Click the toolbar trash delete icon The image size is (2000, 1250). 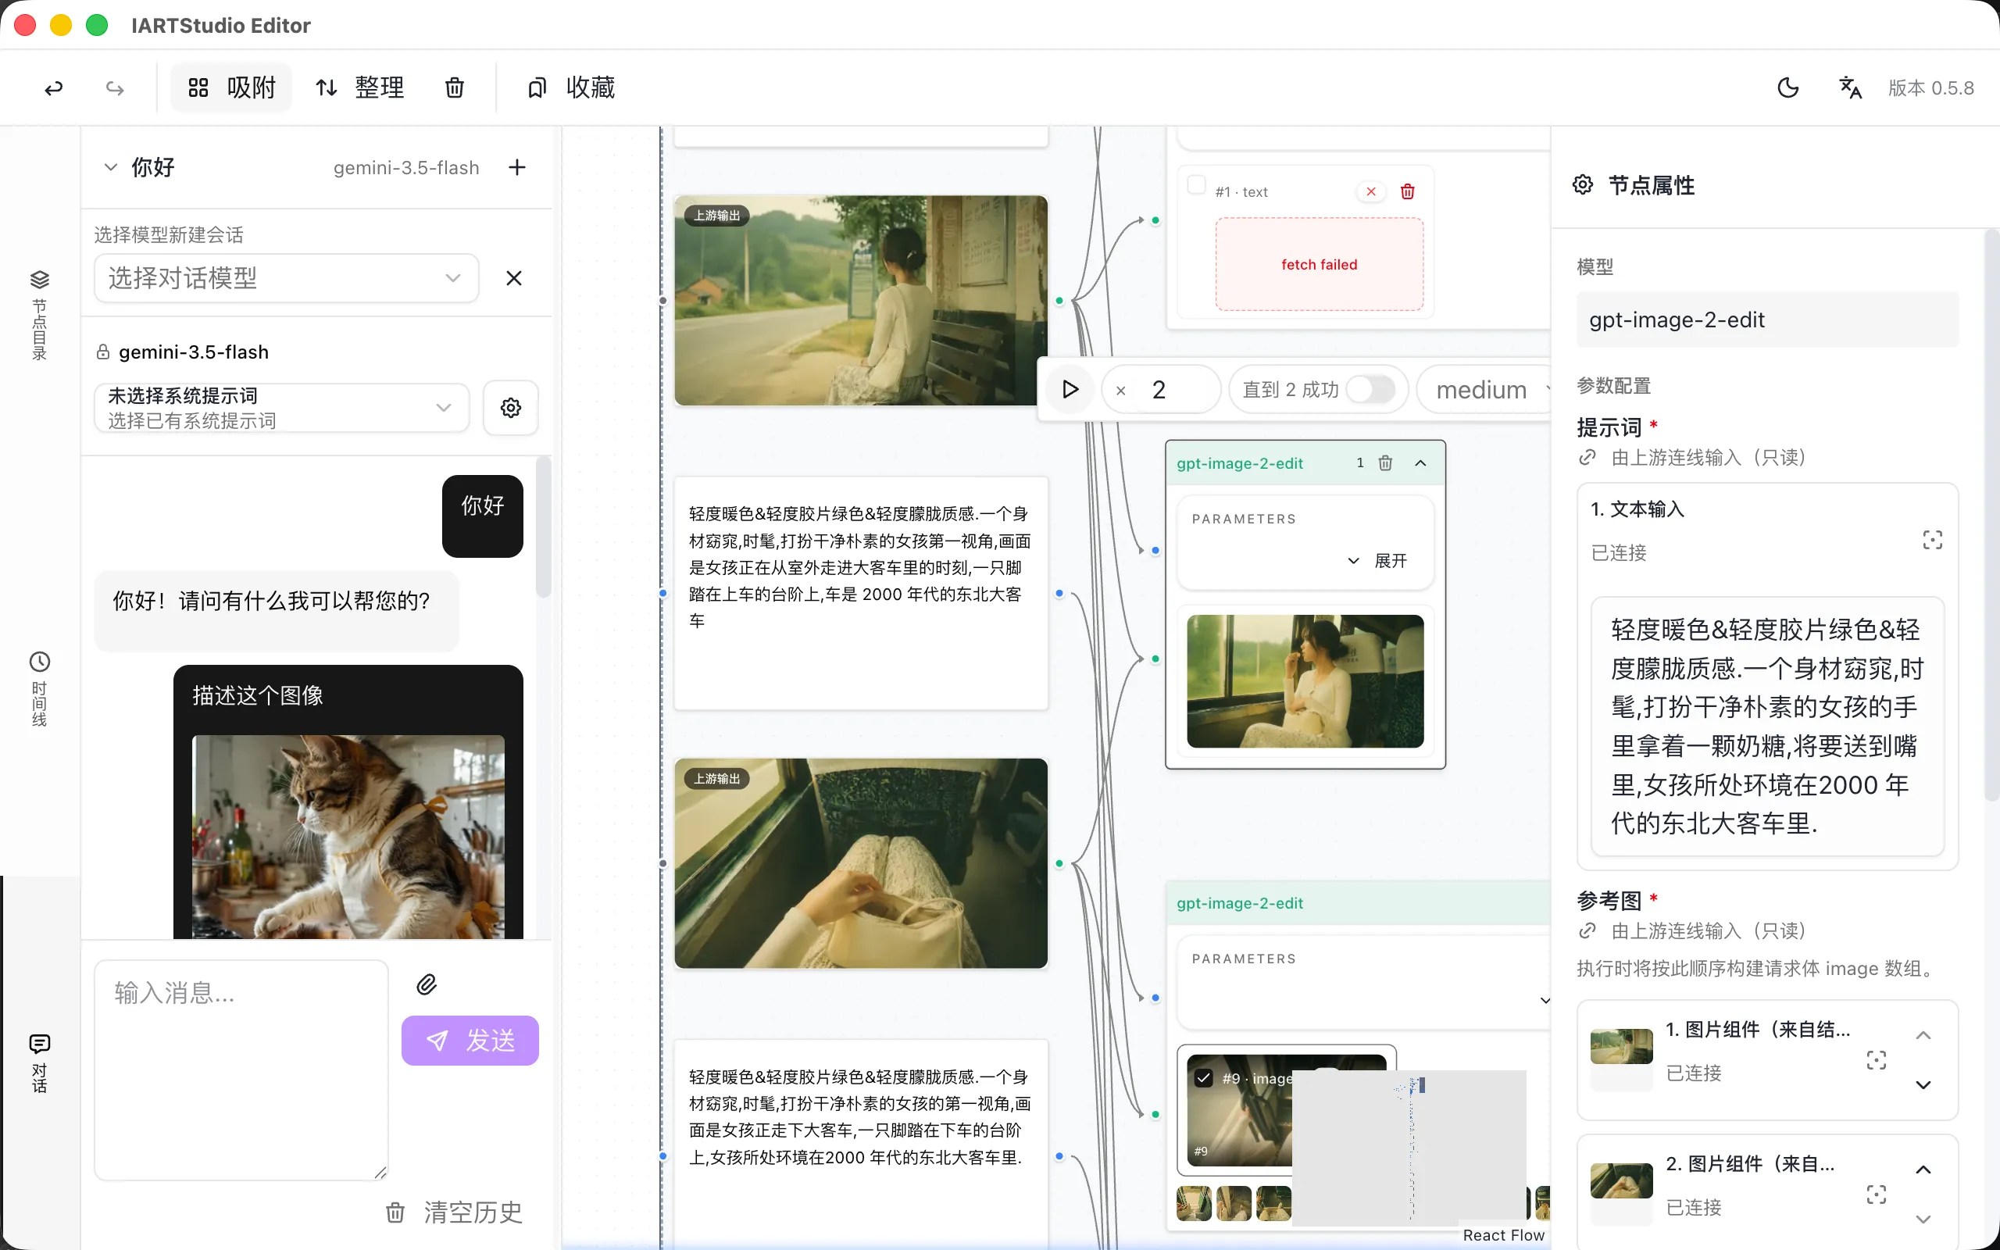(455, 87)
